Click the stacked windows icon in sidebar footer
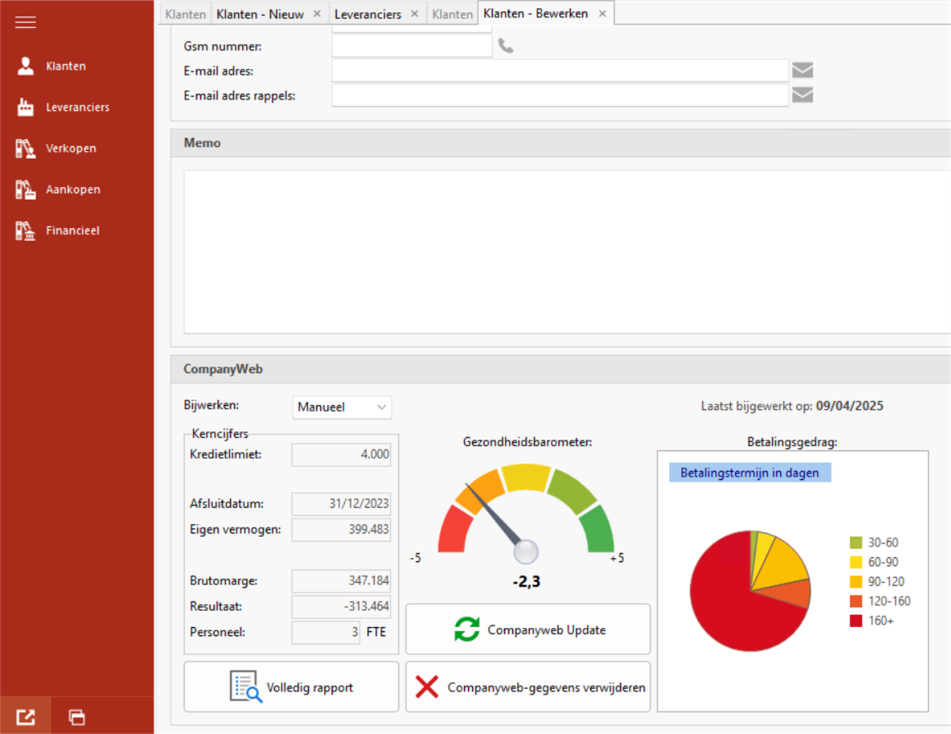Viewport: 951px width, 734px height. [x=77, y=717]
